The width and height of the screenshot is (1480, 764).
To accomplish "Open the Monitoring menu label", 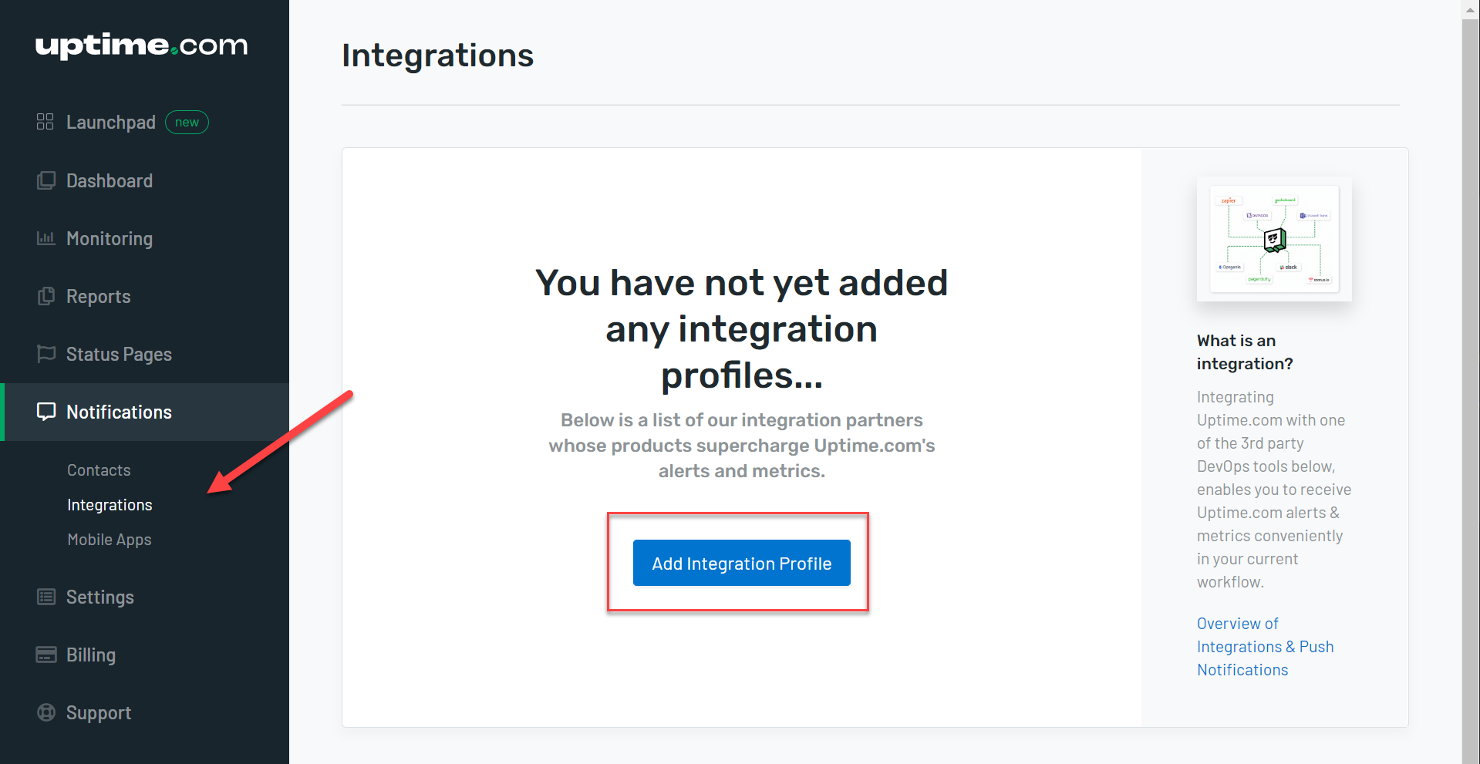I will pos(110,239).
